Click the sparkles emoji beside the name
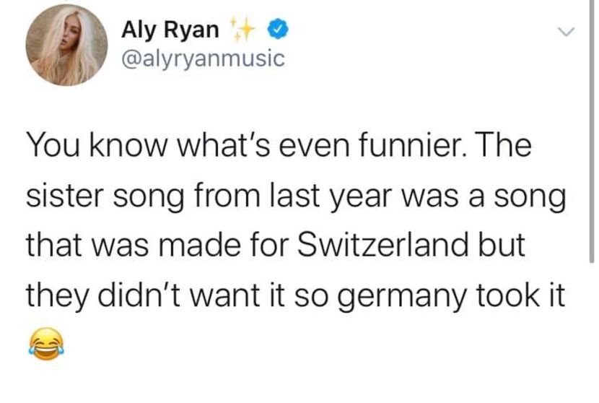The image size is (599, 403). 245,30
